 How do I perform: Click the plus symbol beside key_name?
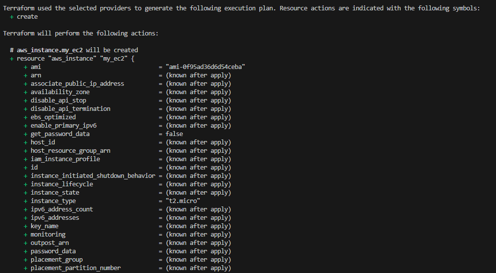(26, 226)
